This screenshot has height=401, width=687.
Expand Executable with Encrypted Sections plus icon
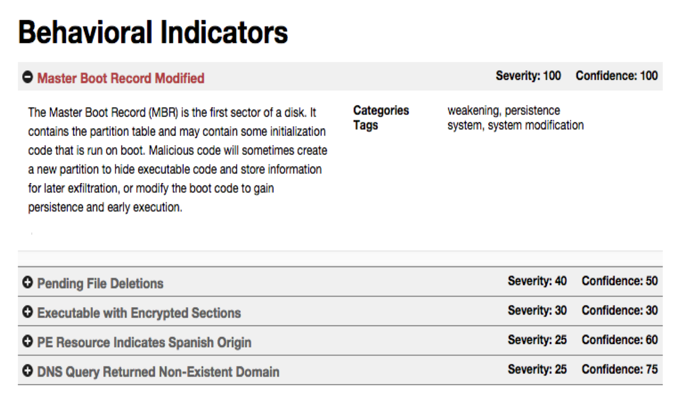click(x=28, y=312)
